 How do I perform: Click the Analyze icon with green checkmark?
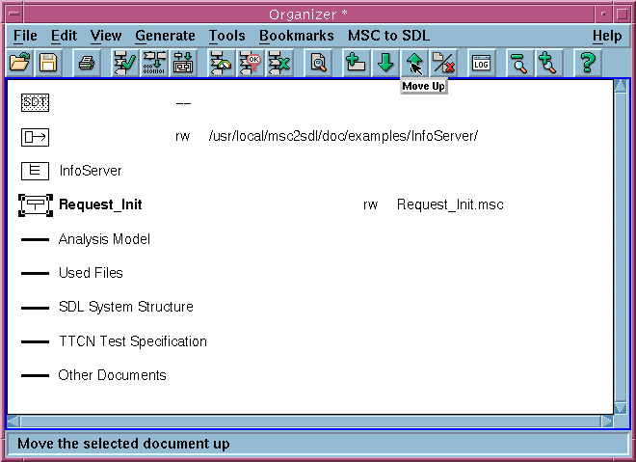tap(125, 63)
